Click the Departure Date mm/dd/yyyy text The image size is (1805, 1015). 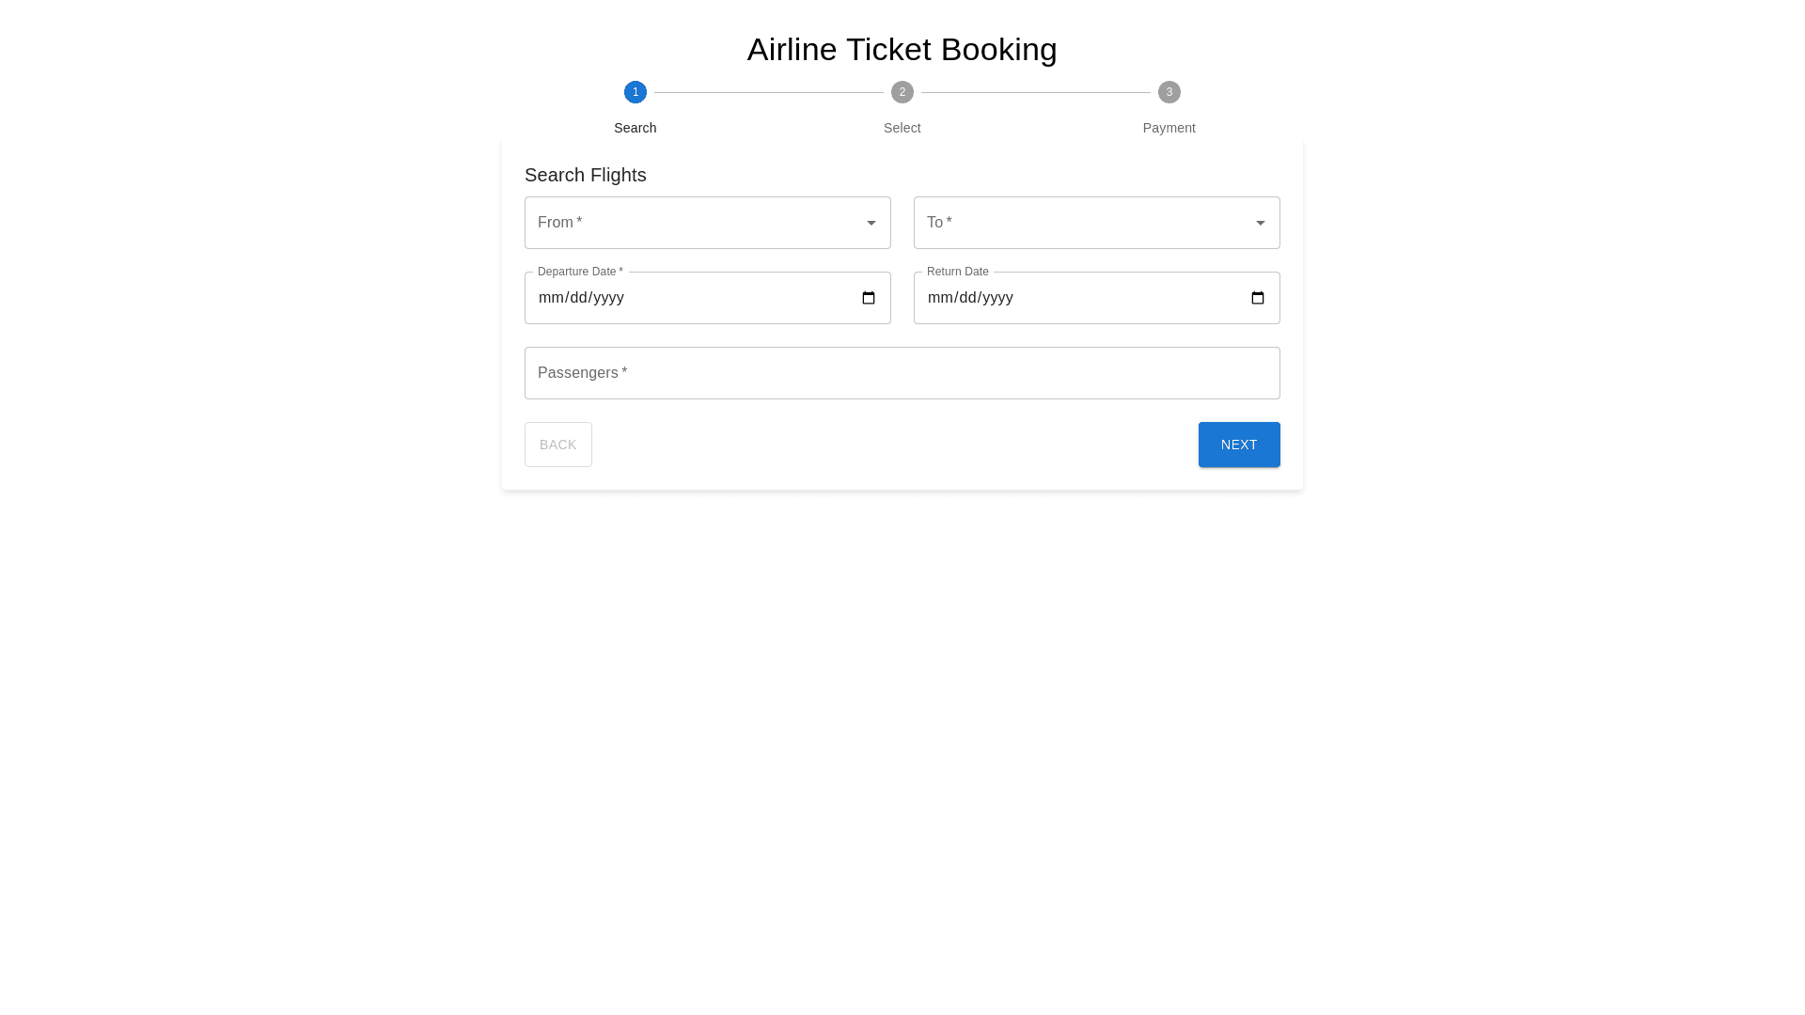(x=581, y=298)
